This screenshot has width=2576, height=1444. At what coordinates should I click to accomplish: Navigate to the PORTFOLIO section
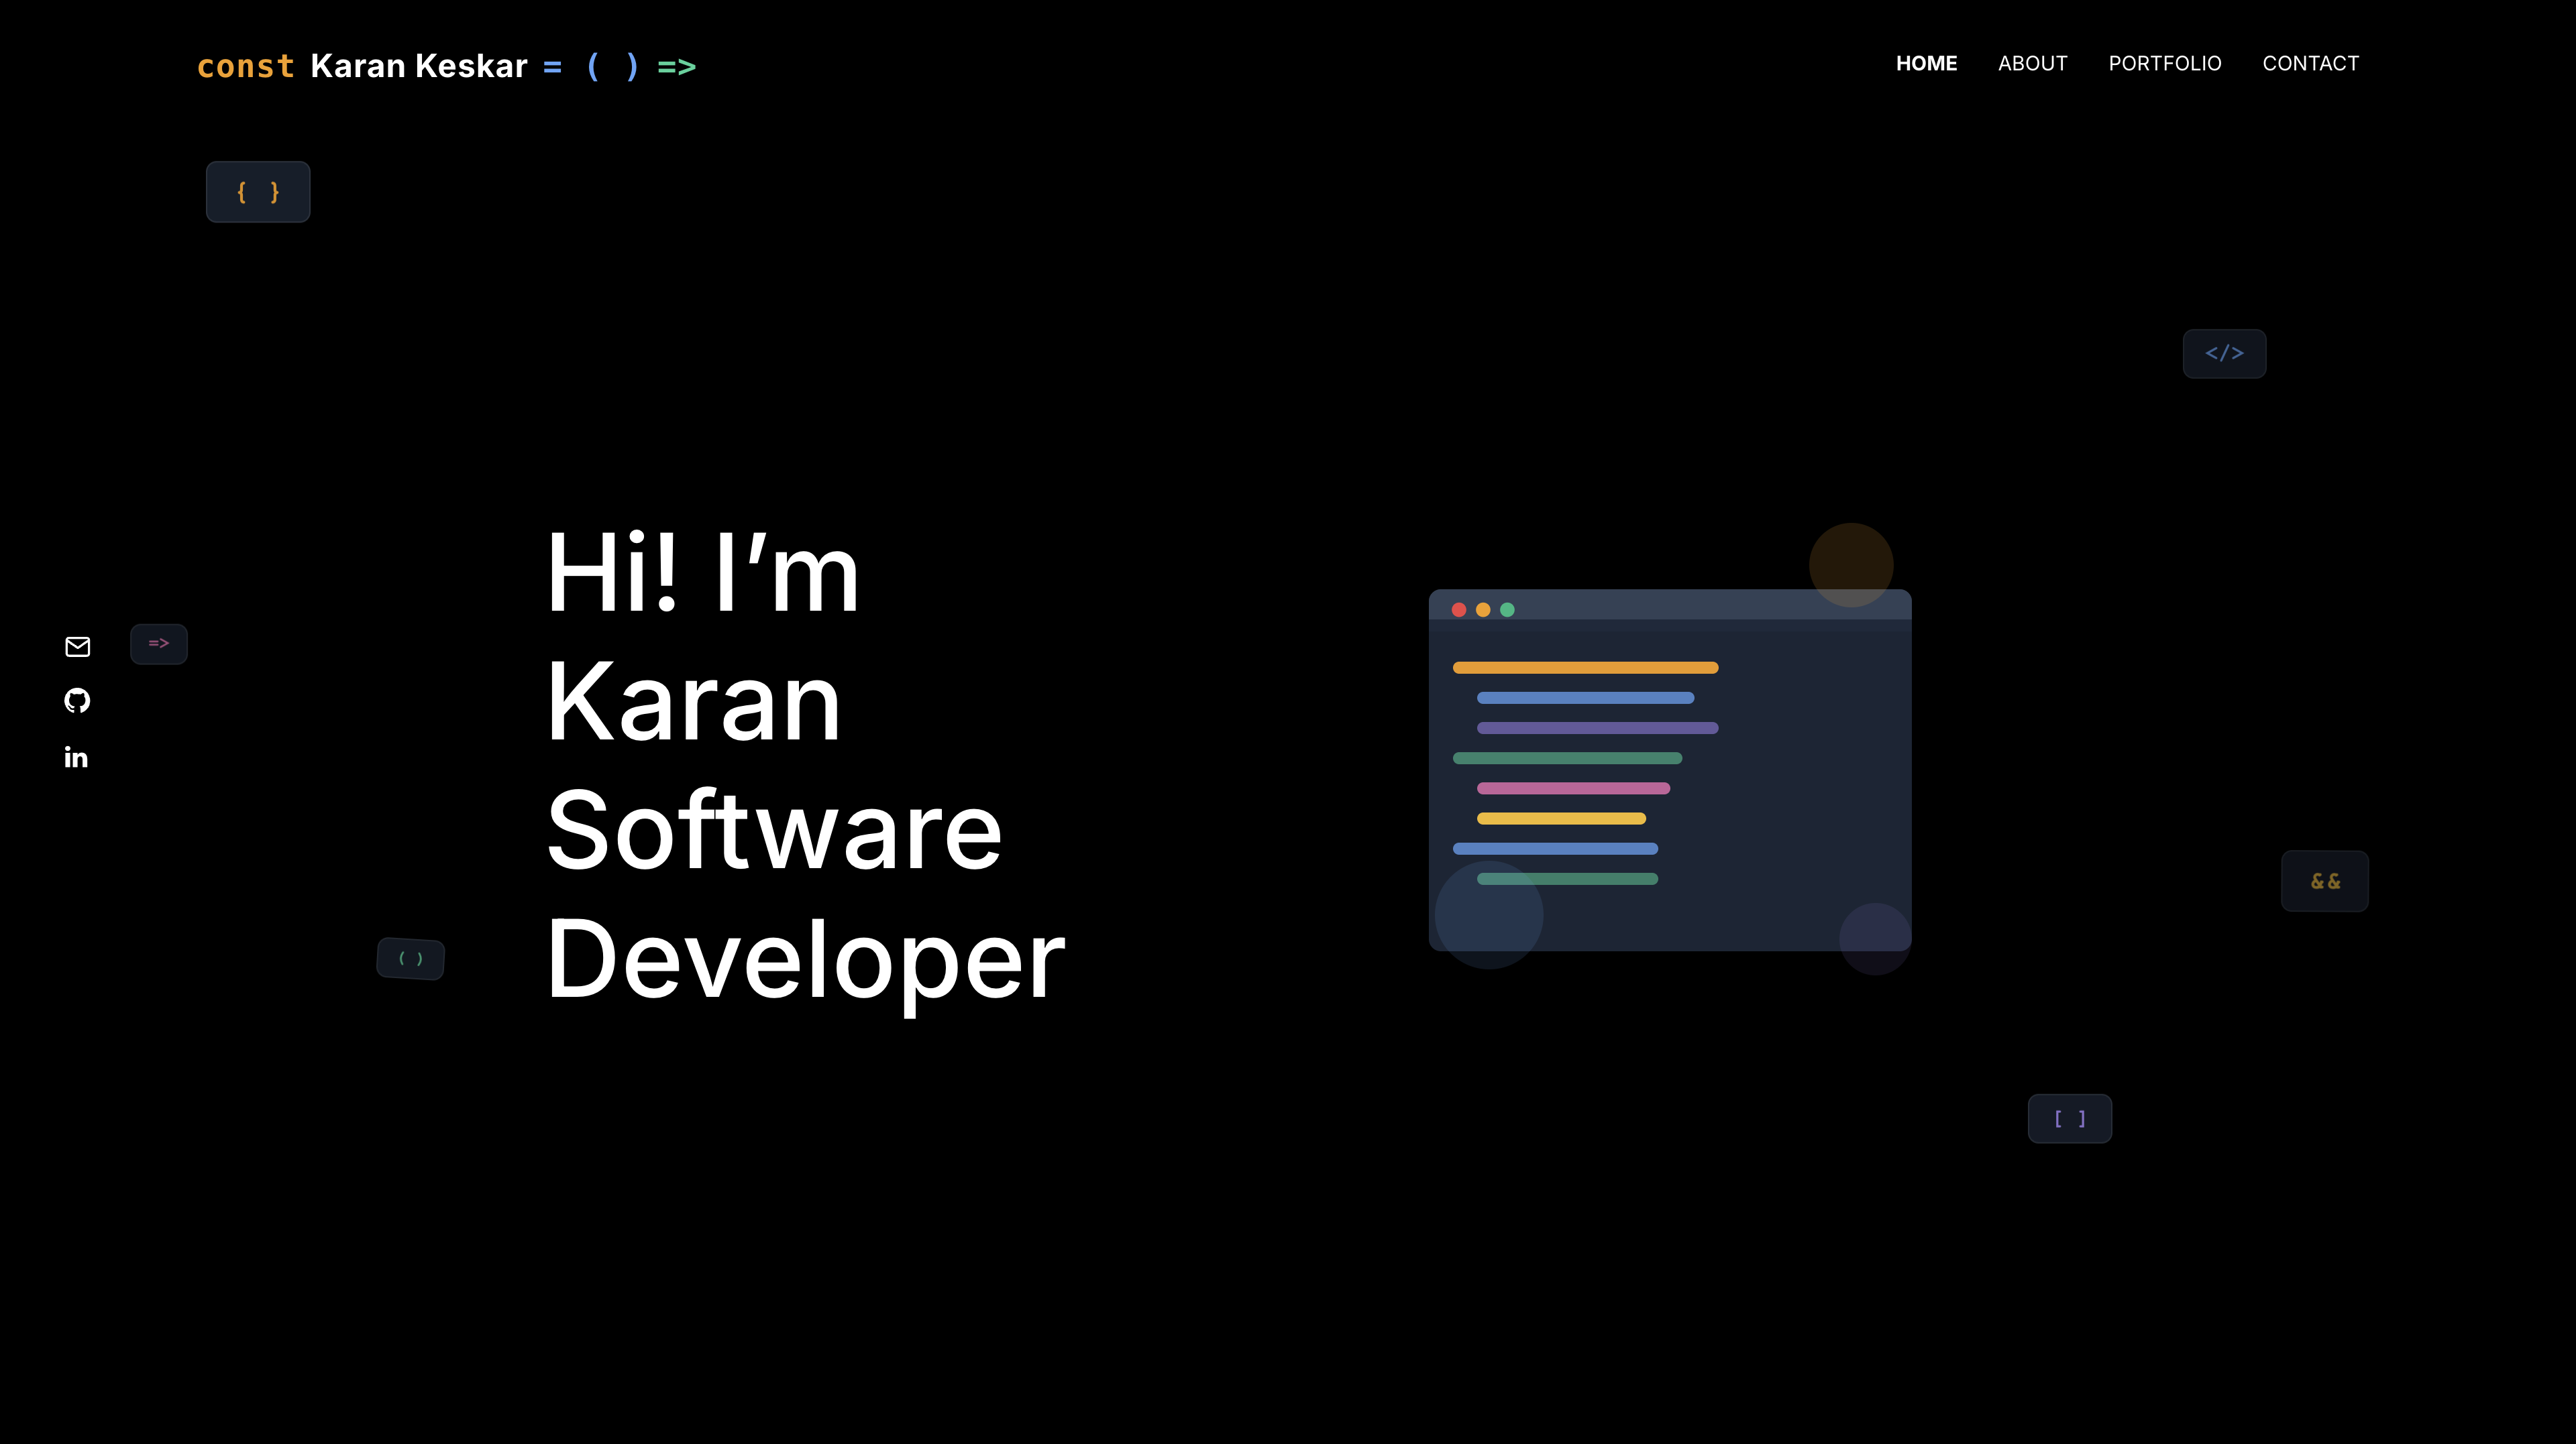coord(2166,63)
